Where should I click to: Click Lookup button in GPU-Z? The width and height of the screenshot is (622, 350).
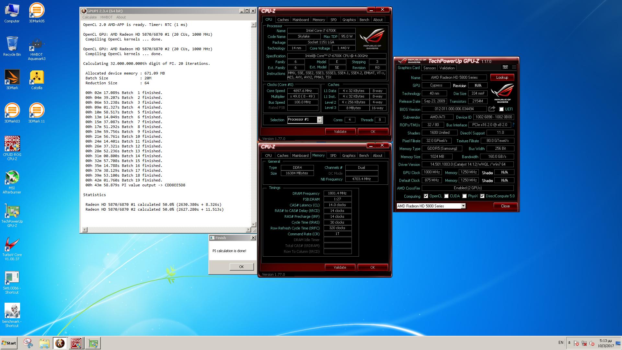click(x=502, y=77)
